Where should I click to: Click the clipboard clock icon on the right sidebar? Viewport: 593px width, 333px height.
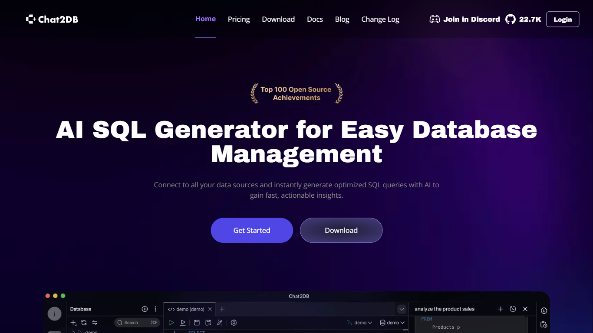pos(544,324)
